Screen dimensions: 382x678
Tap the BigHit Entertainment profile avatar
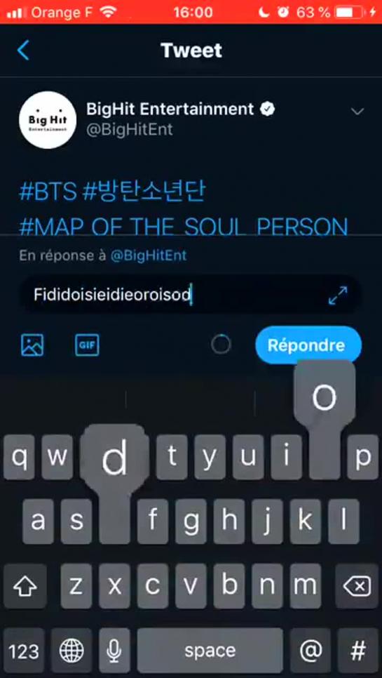click(48, 120)
